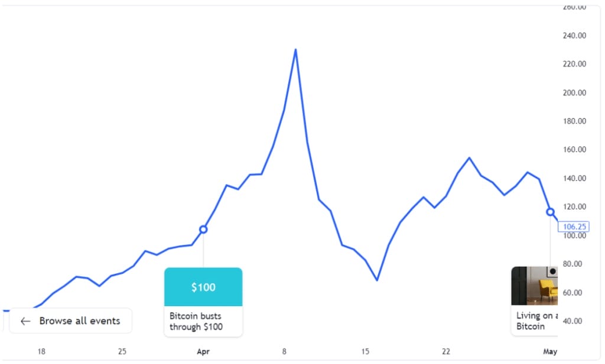Click the back arrow icon beside Browse all events
Image resolution: width=605 pixels, height=364 pixels.
pyautogui.click(x=25, y=321)
